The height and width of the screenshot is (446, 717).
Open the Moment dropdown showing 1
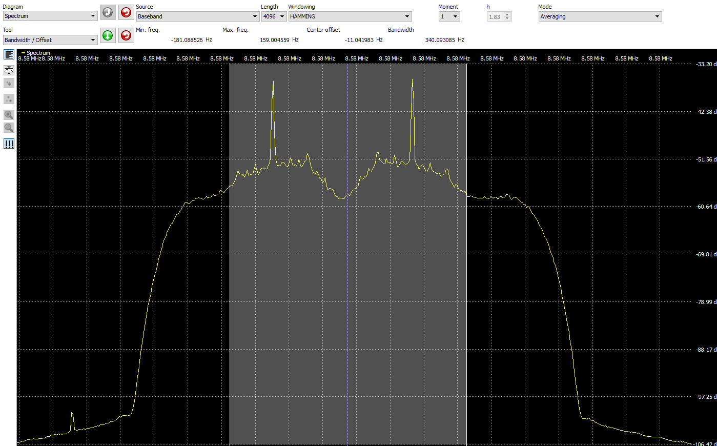click(x=449, y=16)
